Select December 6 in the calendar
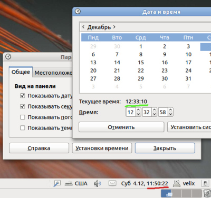Viewport: 211px width, 198px height. [93, 54]
